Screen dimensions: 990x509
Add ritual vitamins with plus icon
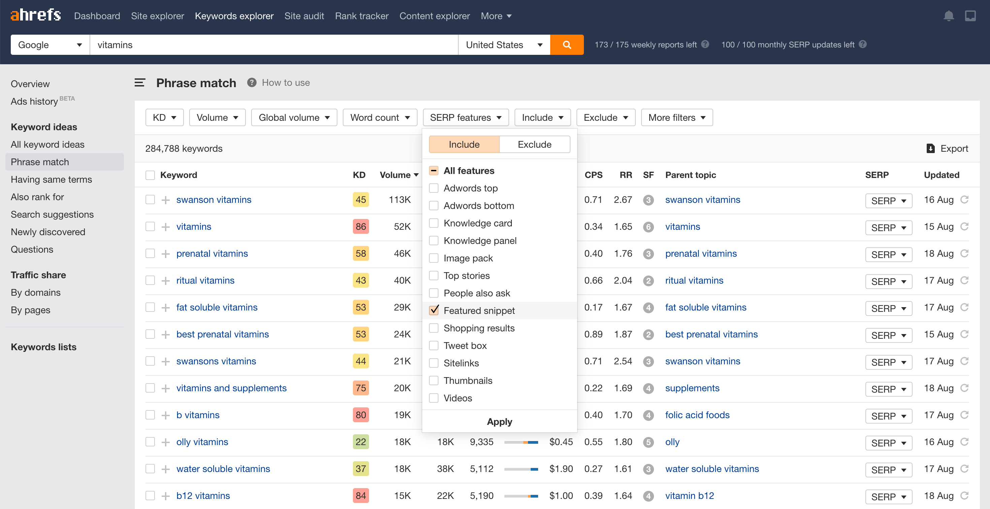[166, 280]
